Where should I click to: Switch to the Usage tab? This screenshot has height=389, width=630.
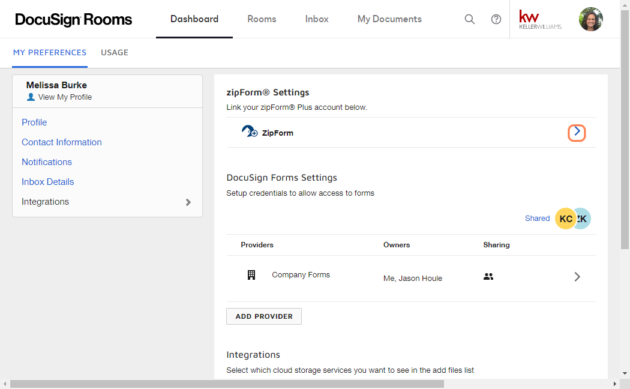(x=115, y=53)
